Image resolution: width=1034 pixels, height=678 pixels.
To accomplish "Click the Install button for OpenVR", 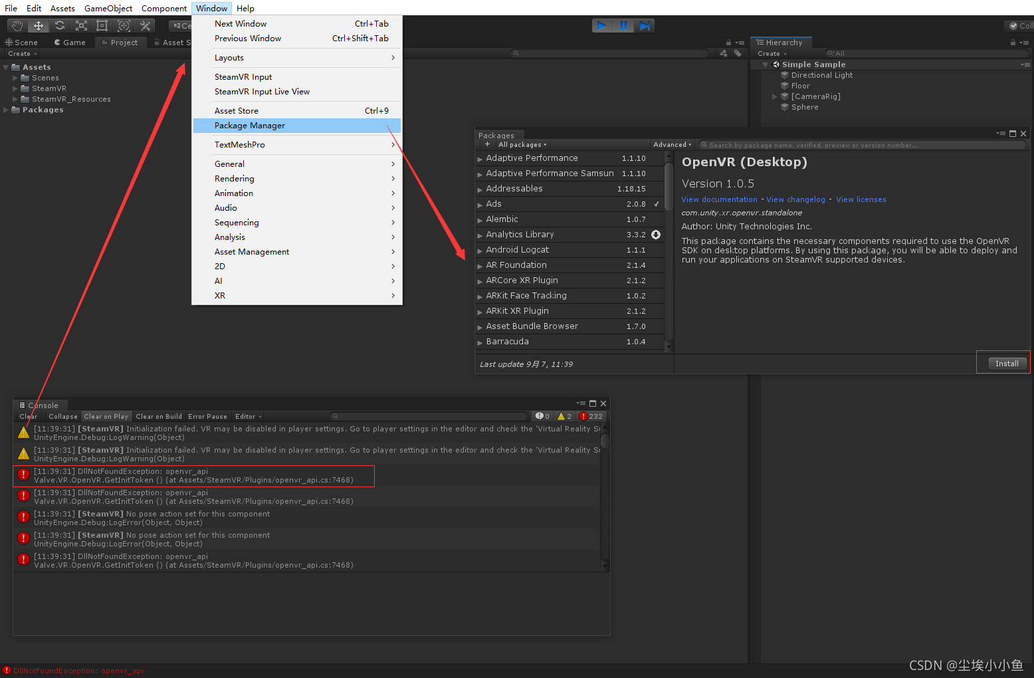I will (x=1007, y=364).
